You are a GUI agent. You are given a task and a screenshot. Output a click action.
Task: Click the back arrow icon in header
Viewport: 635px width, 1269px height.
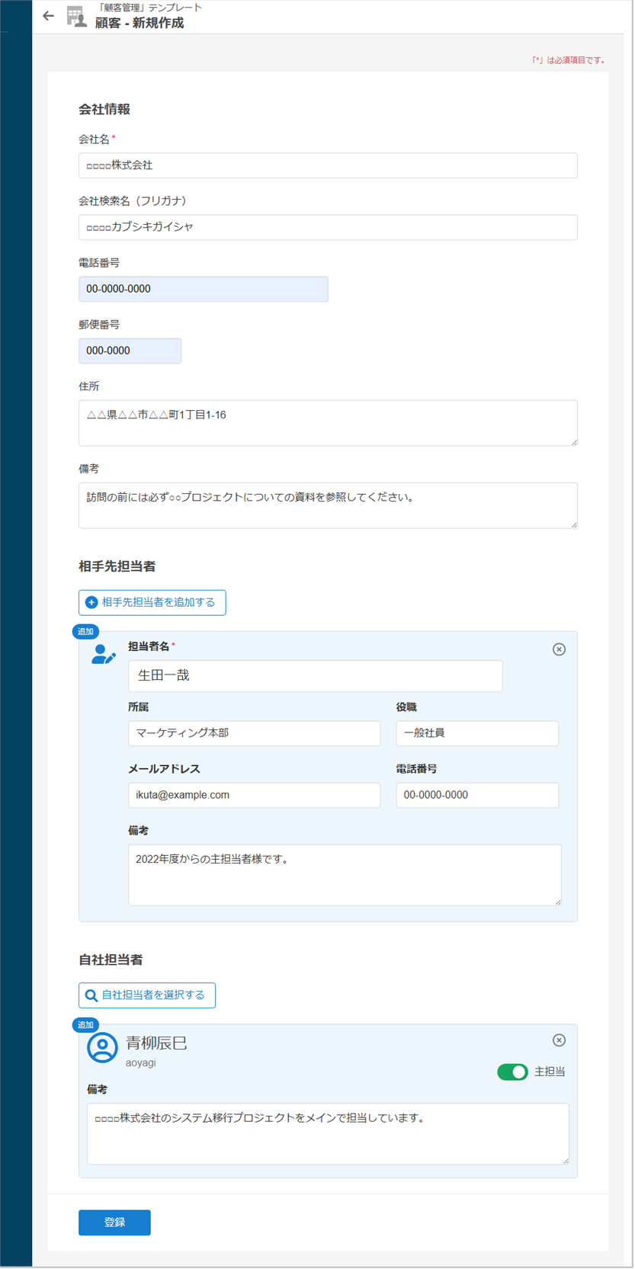(x=48, y=16)
